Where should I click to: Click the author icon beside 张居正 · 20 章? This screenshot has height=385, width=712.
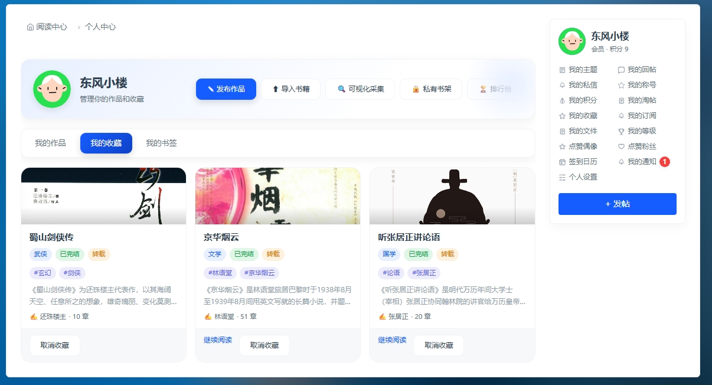coord(382,317)
